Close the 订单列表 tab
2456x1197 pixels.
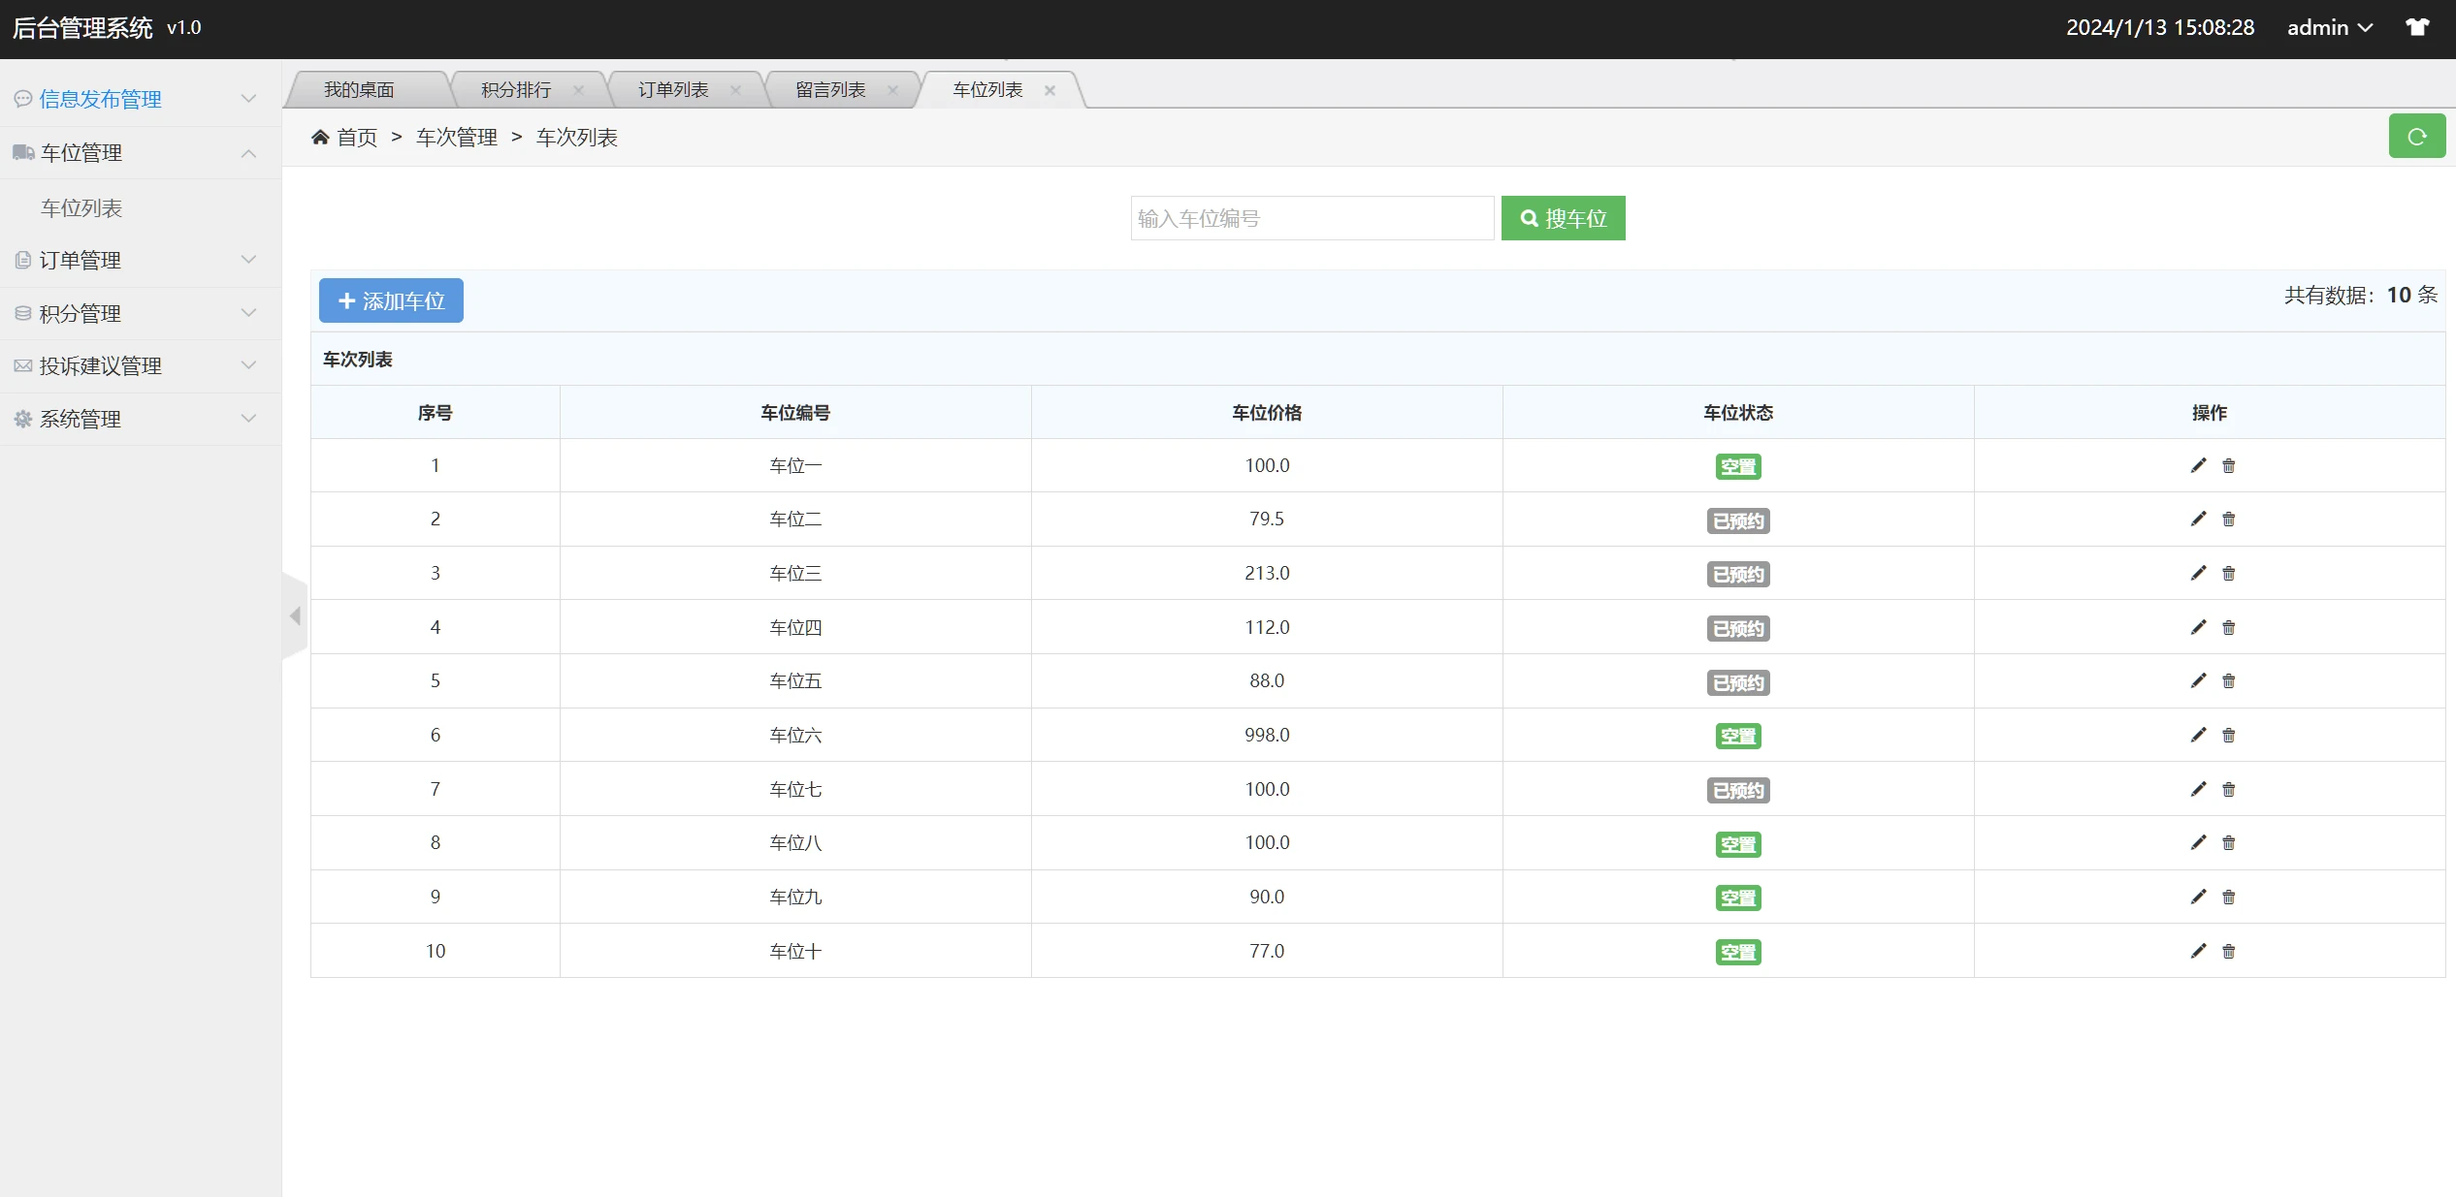736,90
